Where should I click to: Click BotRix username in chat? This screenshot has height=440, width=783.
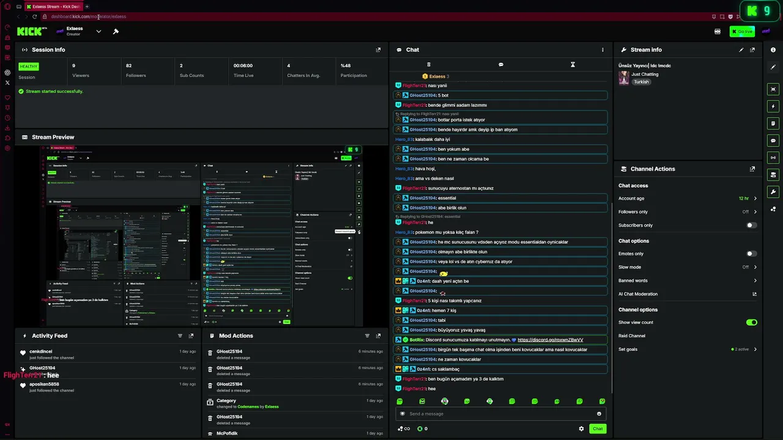tap(417, 340)
